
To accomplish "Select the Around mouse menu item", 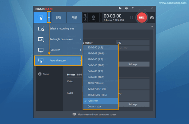I will click(x=58, y=61).
